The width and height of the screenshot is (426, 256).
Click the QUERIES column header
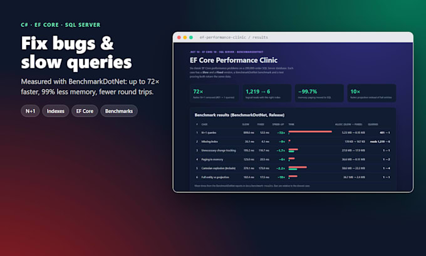click(x=373, y=125)
